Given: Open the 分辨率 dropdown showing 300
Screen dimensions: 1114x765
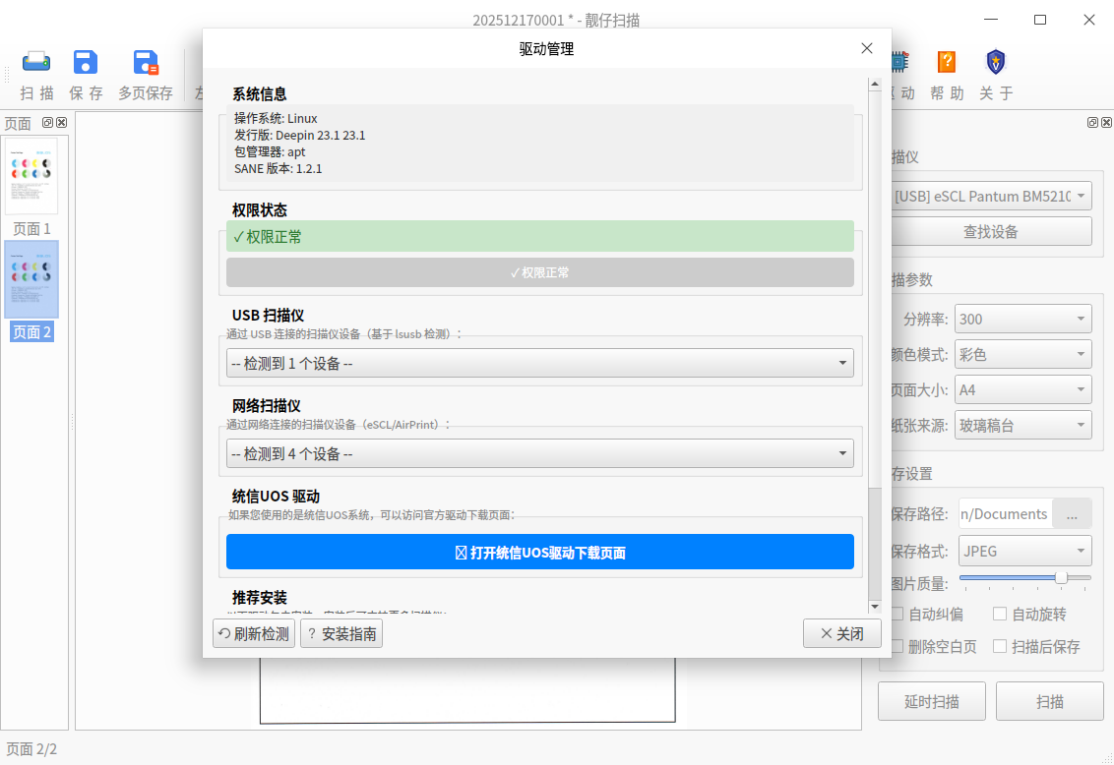Looking at the screenshot, I should (1023, 320).
